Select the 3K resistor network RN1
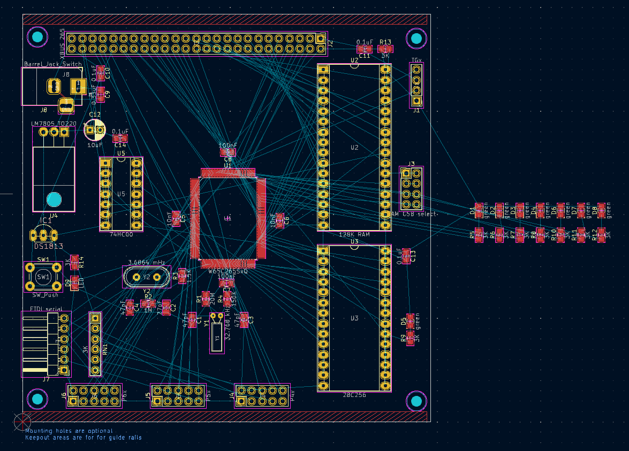 tap(95, 344)
